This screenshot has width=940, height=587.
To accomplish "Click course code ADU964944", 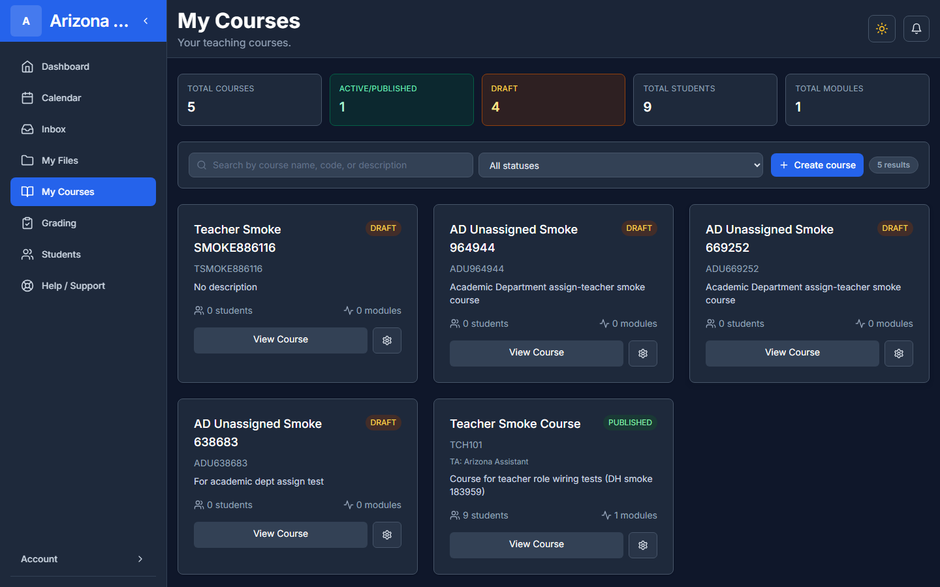I will tap(477, 269).
